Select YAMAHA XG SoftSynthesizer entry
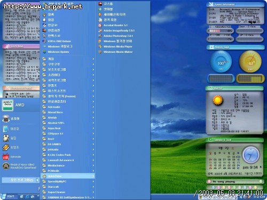The width and height of the screenshot is (267, 200). 68,197
